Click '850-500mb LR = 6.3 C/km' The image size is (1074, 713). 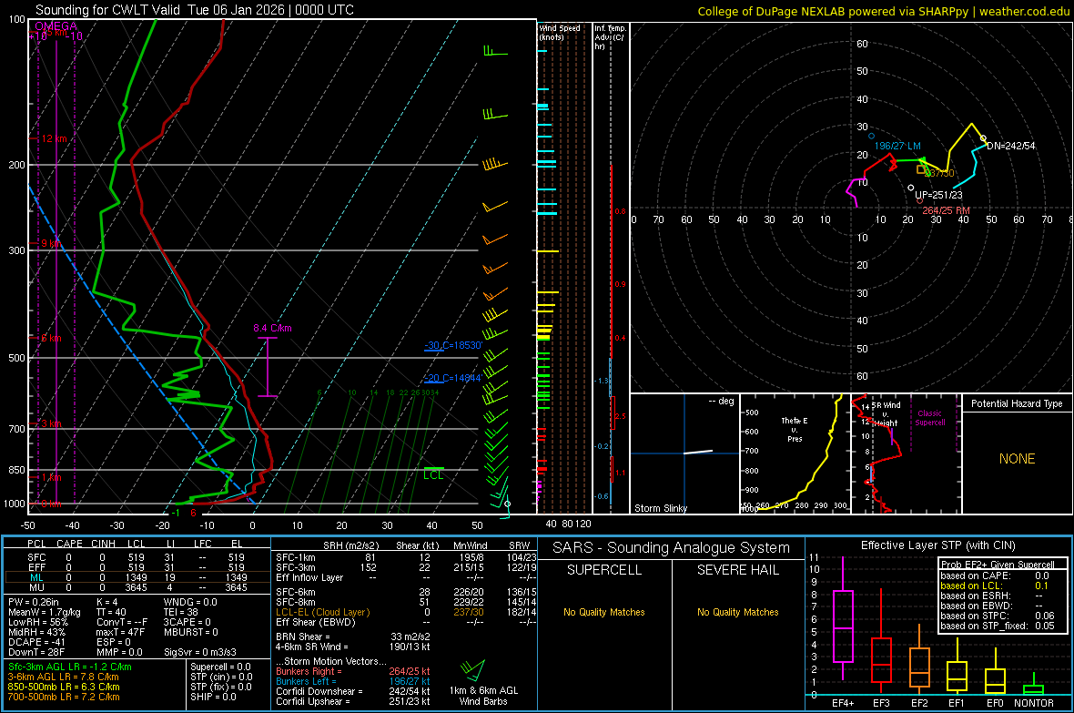64,687
